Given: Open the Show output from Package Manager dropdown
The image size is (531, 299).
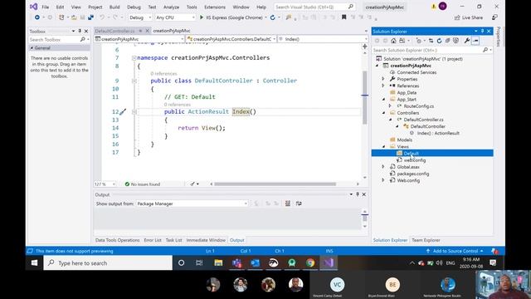Looking at the screenshot, I should pyautogui.click(x=192, y=203).
